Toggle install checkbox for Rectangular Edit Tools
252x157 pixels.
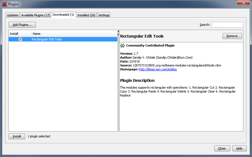(20, 40)
